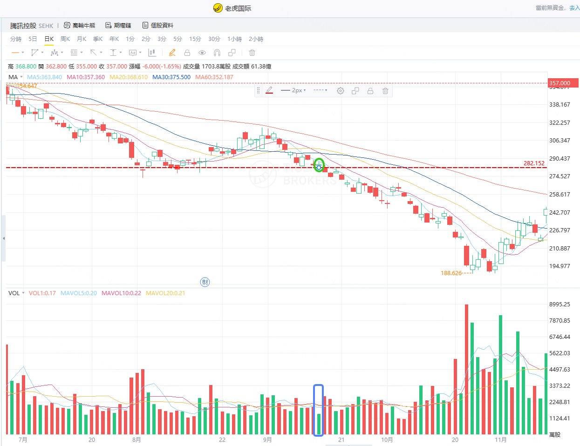Viewport: 580px width, 446px height.
Task: Open 個股資料 stock info
Action: pos(158,25)
